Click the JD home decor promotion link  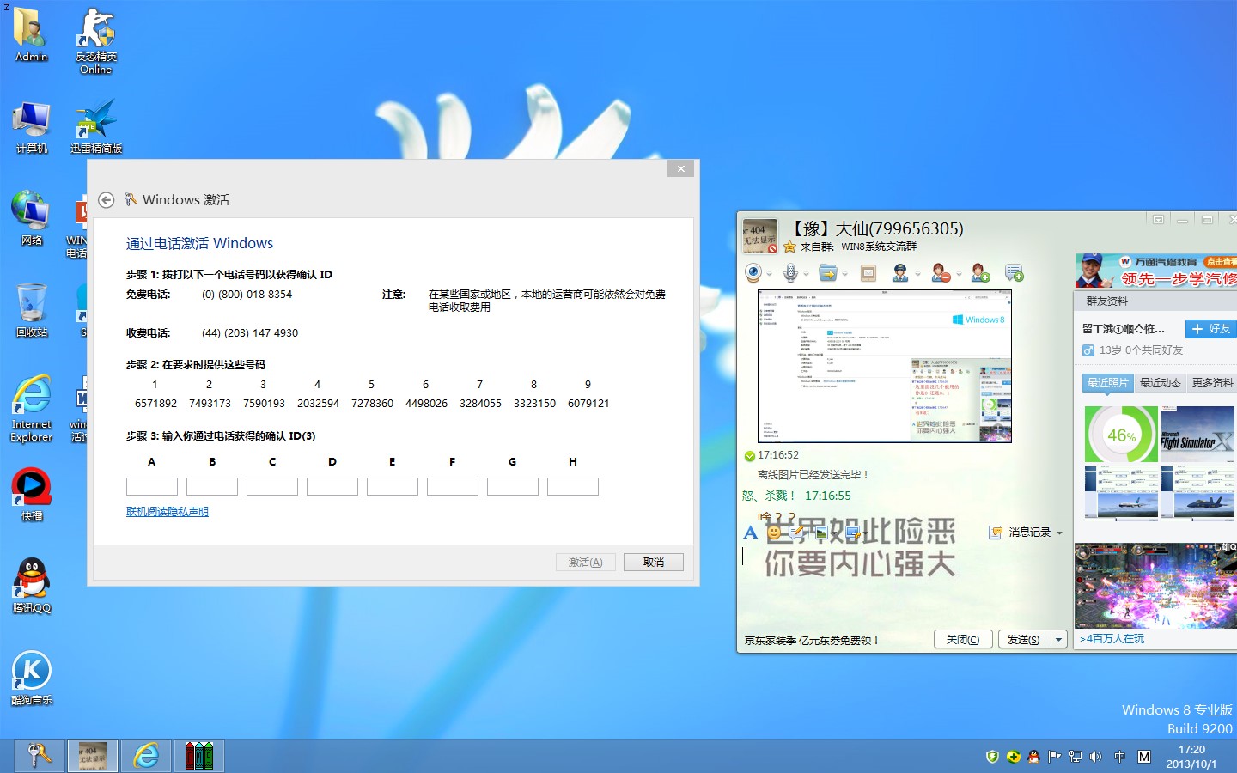tap(812, 640)
